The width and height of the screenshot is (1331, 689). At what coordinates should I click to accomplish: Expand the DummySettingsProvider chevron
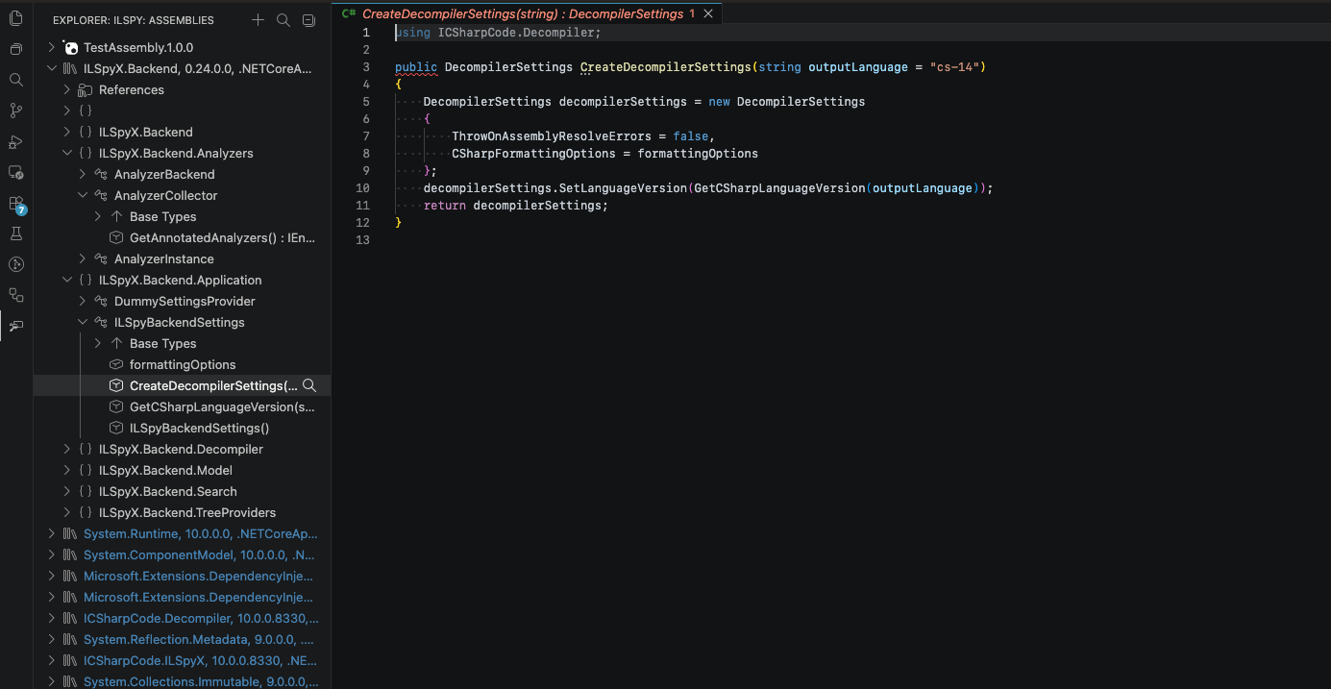click(83, 301)
